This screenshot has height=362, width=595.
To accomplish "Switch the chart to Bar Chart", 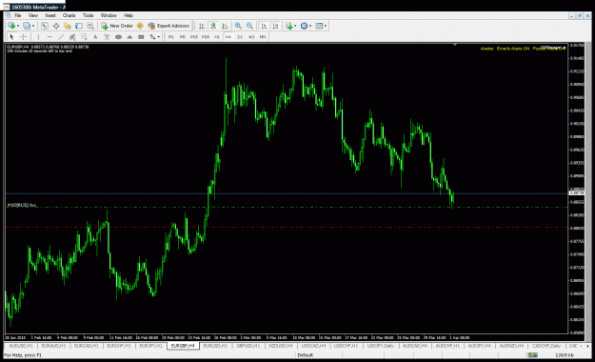I will pyautogui.click(x=202, y=26).
